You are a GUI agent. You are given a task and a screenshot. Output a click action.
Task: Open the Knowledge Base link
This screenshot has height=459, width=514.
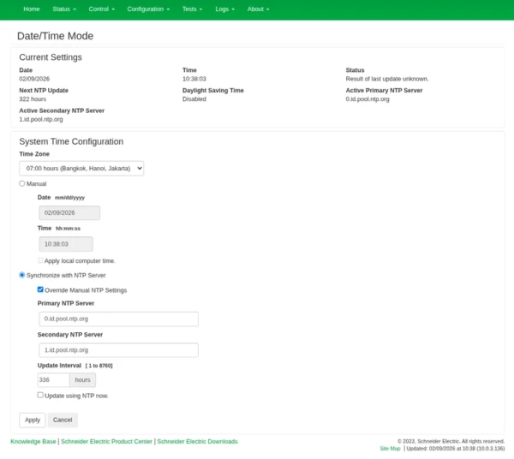pyautogui.click(x=33, y=442)
